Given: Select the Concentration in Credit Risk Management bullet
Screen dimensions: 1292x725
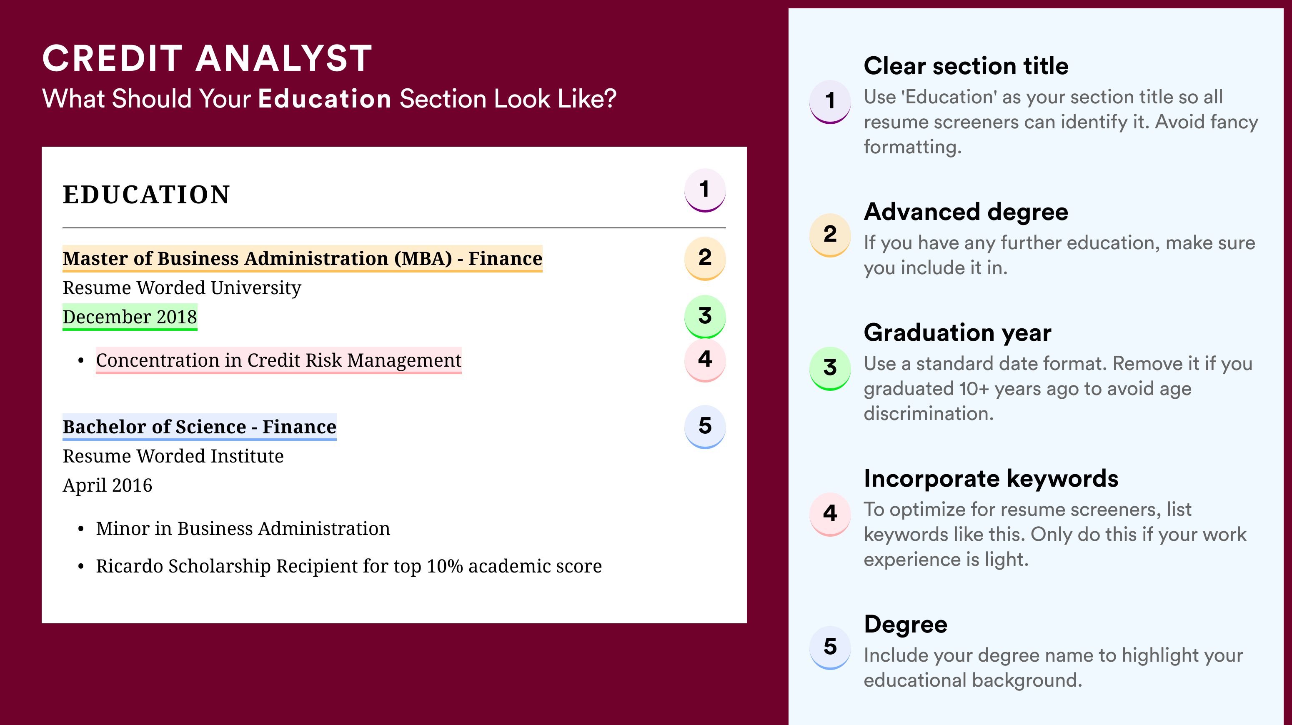Looking at the screenshot, I should coord(278,360).
